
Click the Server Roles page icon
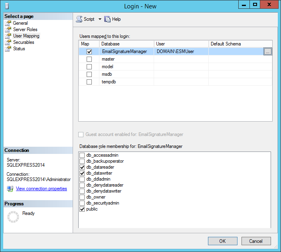(8, 30)
